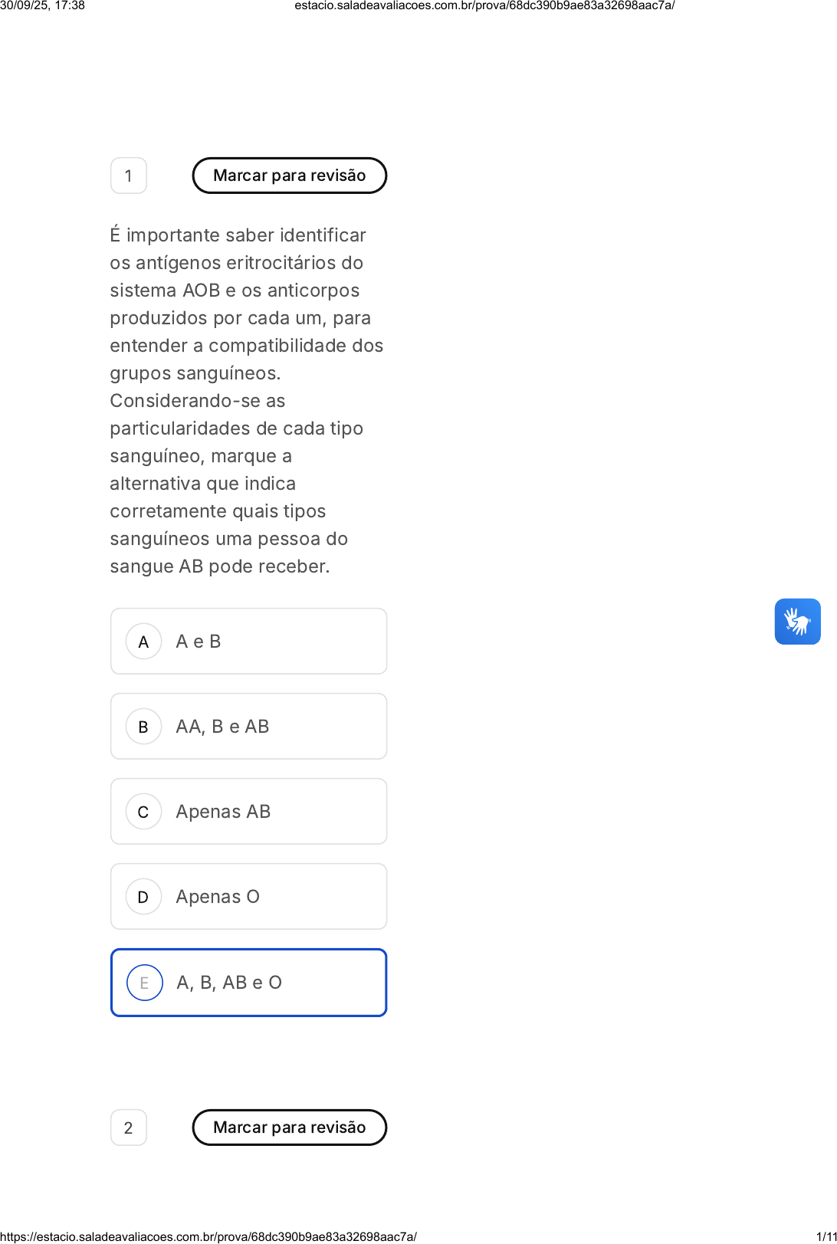The height and width of the screenshot is (1244, 837).
Task: Open the blue sign language accessibility widget
Action: click(x=797, y=622)
